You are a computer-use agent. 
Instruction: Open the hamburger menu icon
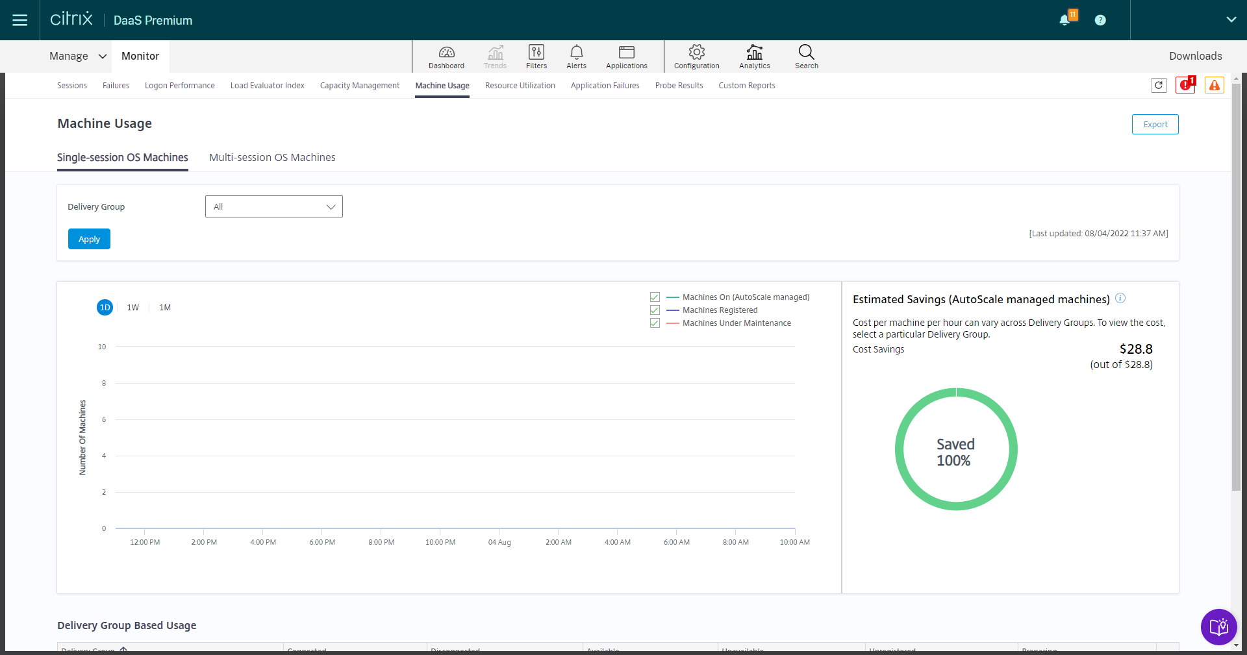point(20,20)
